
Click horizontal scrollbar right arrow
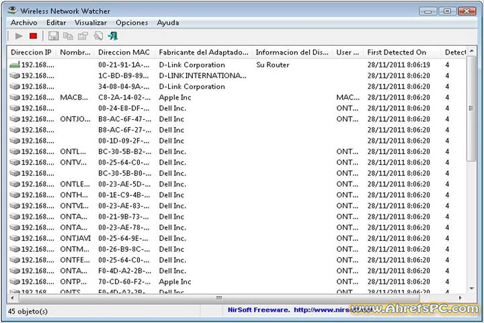(460, 298)
